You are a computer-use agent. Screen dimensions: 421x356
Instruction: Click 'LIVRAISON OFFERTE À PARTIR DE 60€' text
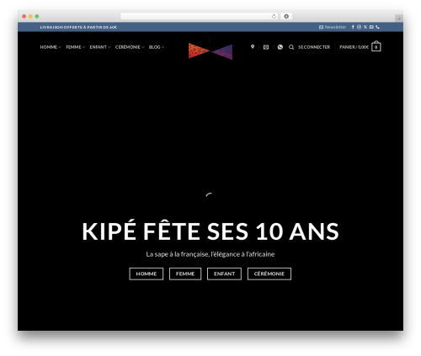78,27
